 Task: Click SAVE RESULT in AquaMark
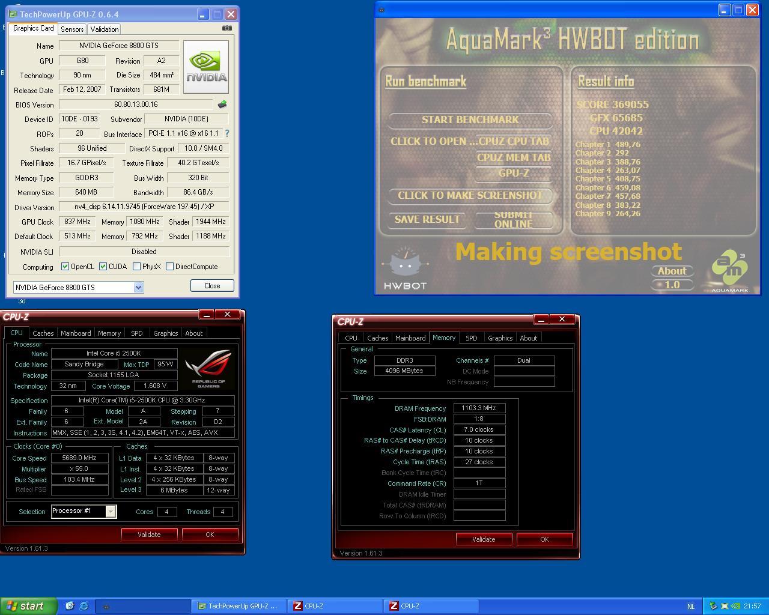[x=427, y=219]
